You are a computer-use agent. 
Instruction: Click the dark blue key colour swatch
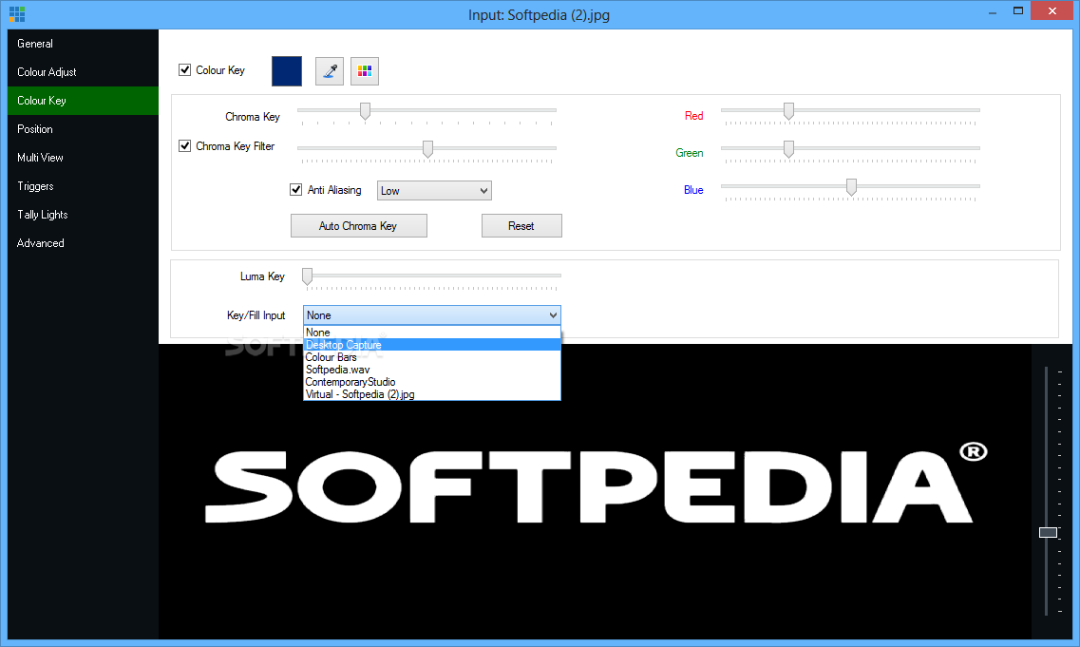click(x=287, y=71)
